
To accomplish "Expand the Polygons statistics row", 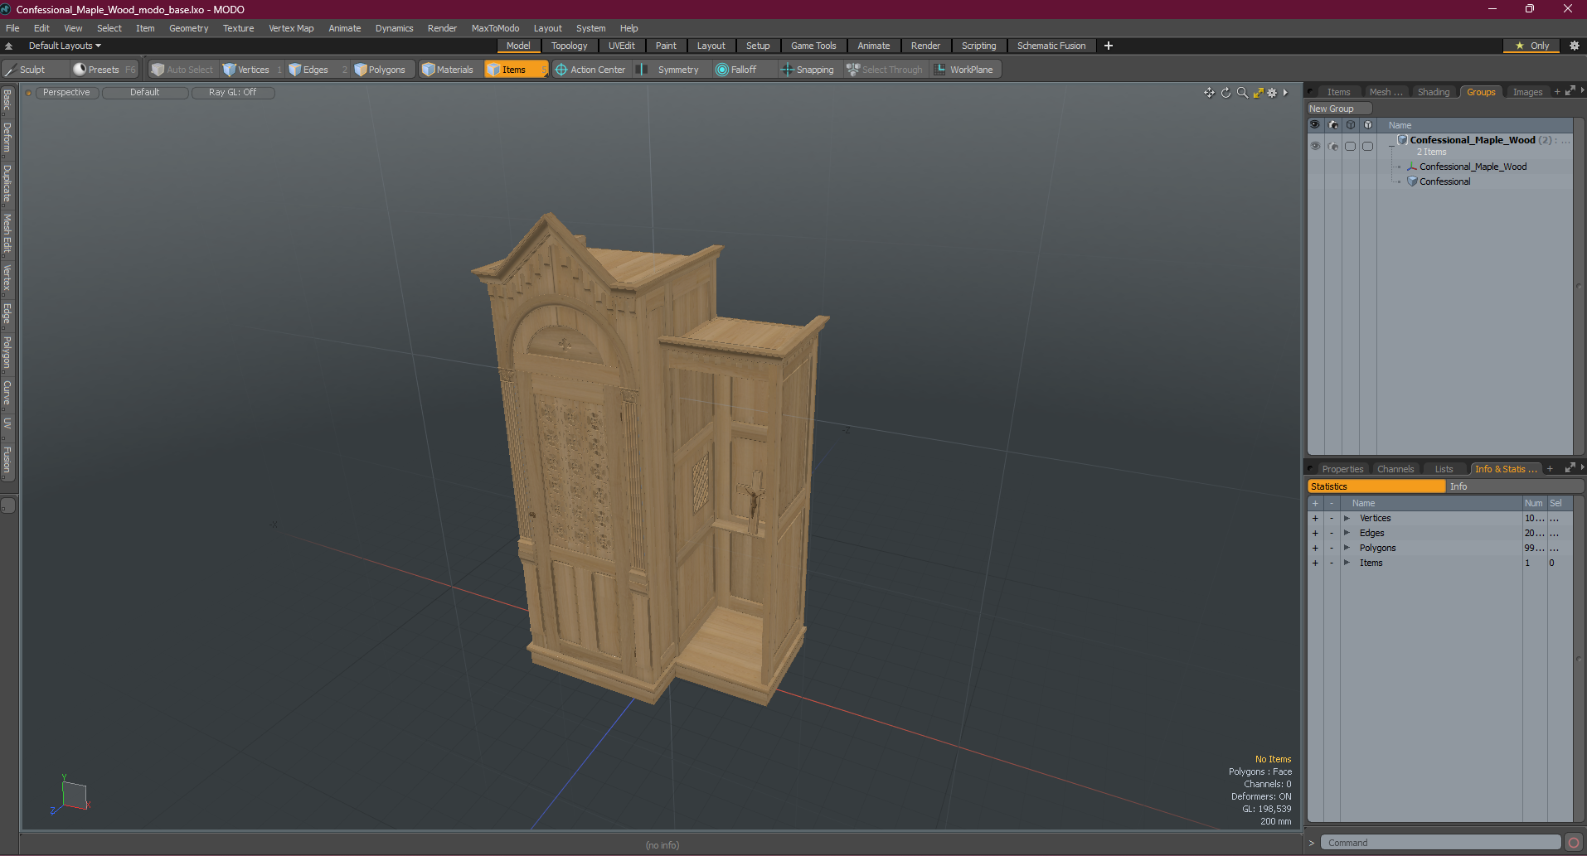I will coord(1347,548).
